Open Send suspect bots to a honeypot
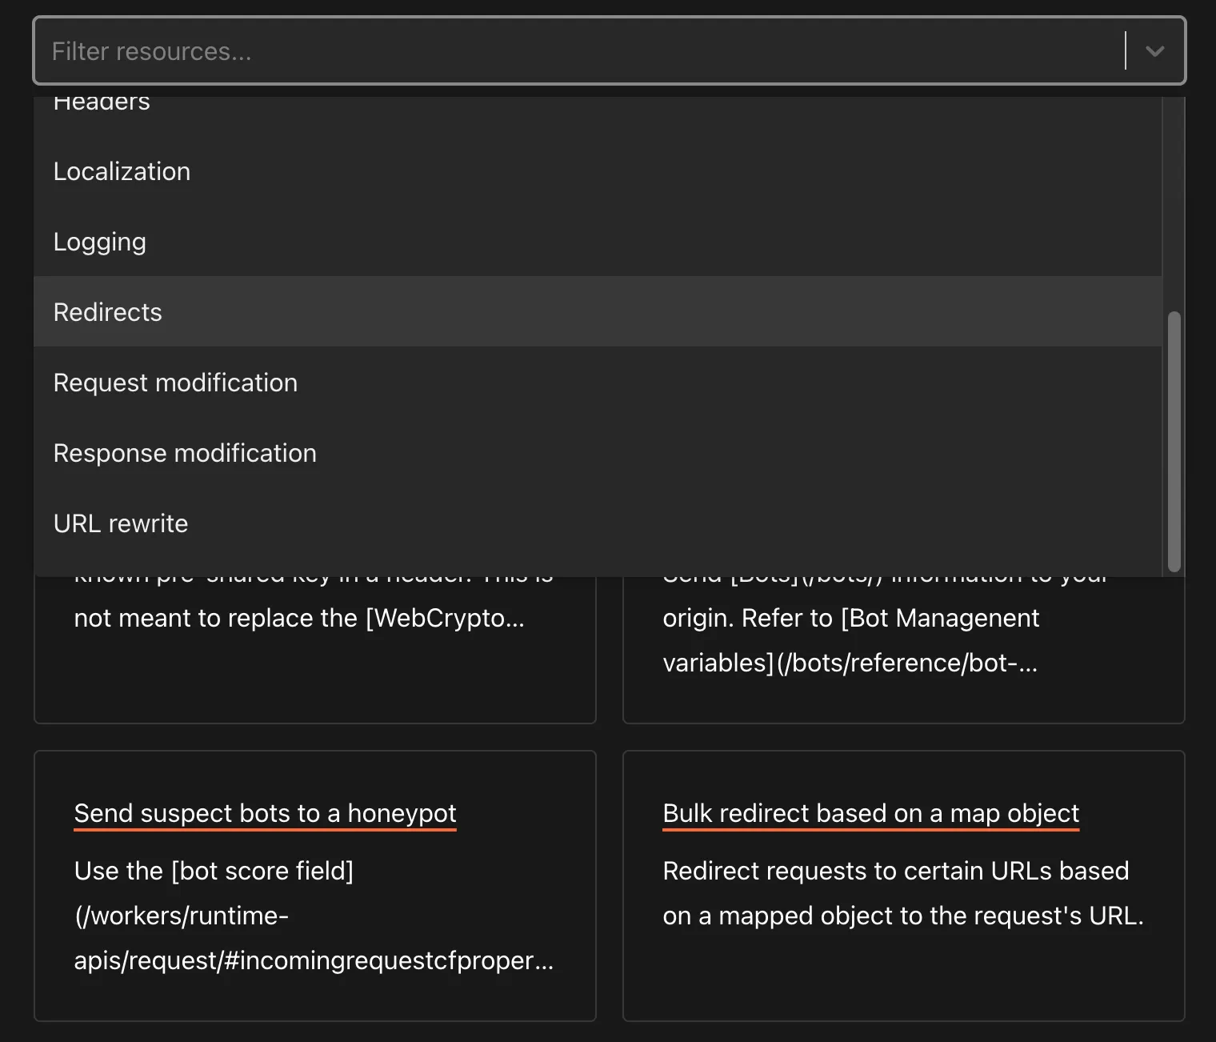Viewport: 1216px width, 1042px height. tap(265, 813)
